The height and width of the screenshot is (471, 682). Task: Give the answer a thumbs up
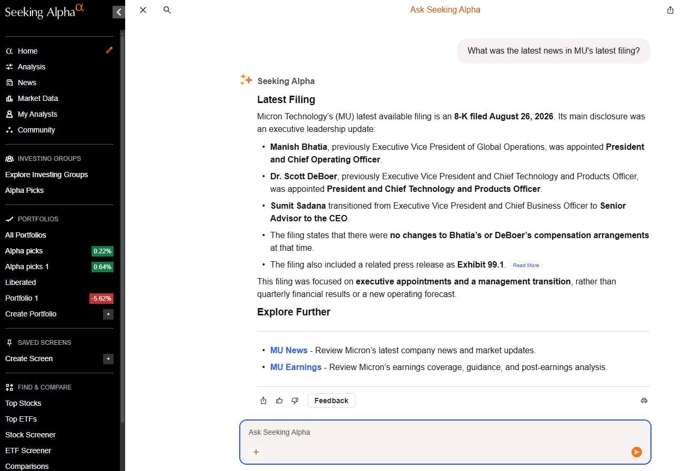pos(279,401)
